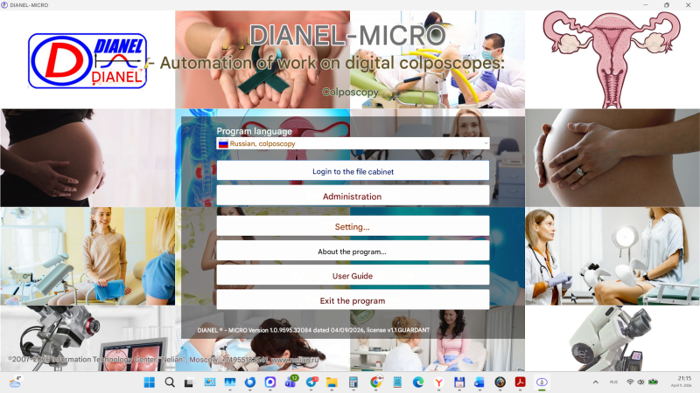Open Adobe Acrobat from taskbar
Screen dimensions: 700x393
[521, 383]
